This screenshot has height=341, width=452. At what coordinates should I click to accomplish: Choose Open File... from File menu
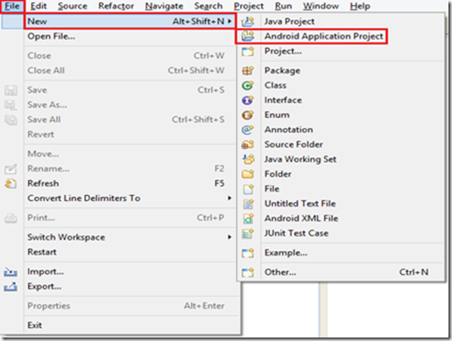coord(130,37)
